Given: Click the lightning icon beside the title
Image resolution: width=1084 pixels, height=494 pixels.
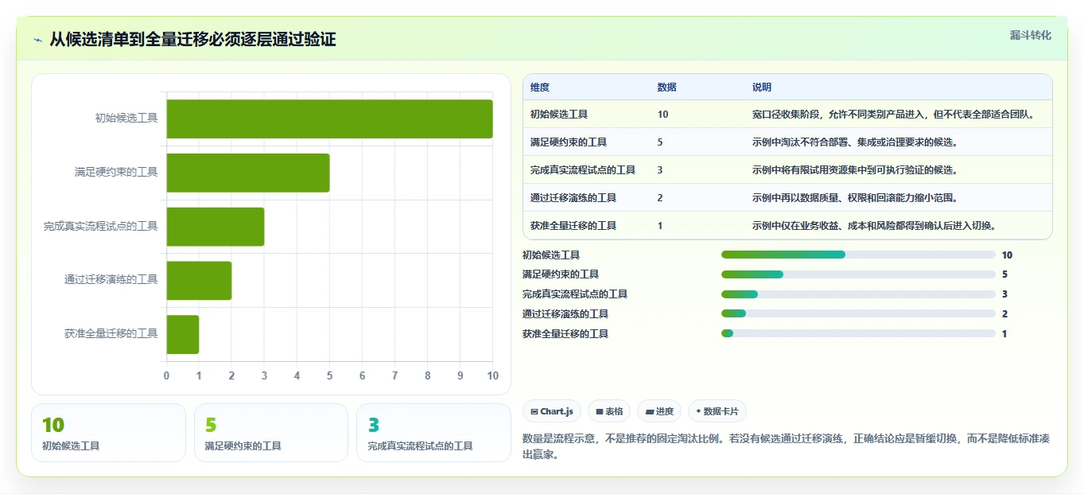Looking at the screenshot, I should (x=38, y=40).
